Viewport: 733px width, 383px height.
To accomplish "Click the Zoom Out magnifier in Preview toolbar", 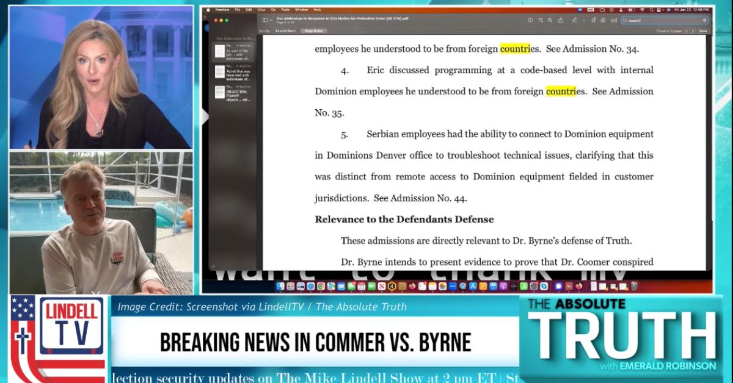I will [x=541, y=20].
